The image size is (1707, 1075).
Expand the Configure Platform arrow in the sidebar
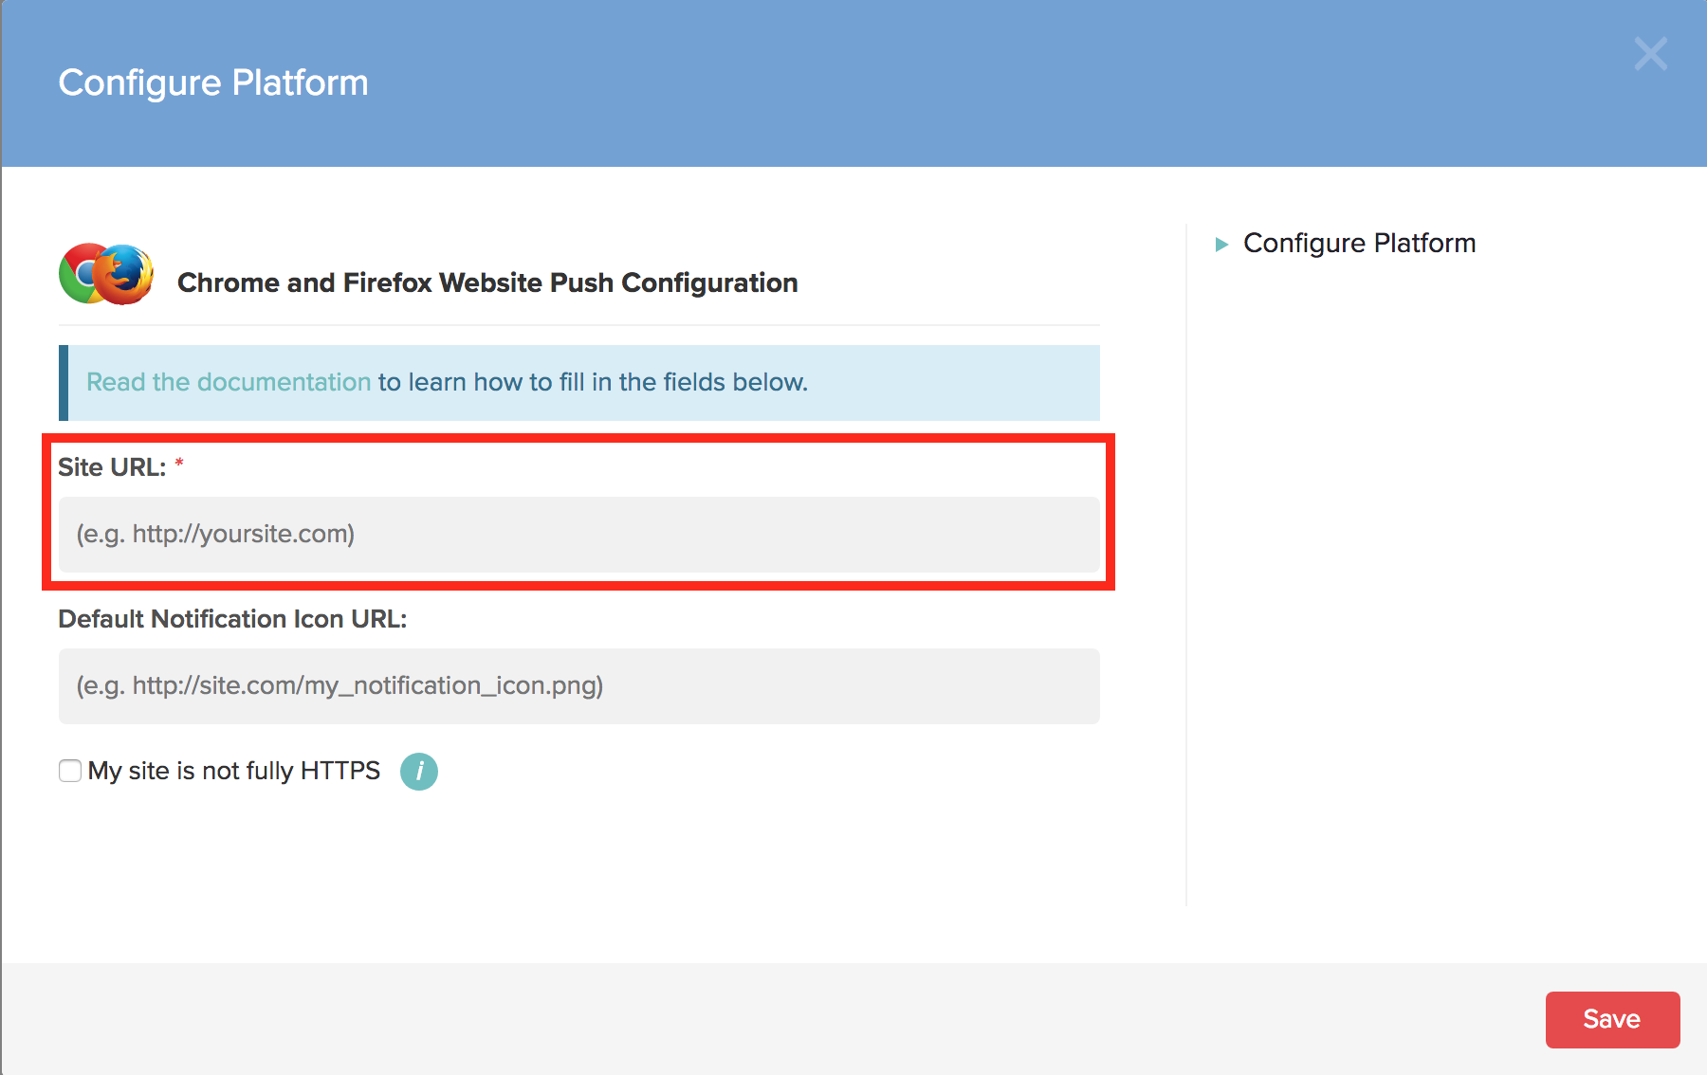point(1221,245)
